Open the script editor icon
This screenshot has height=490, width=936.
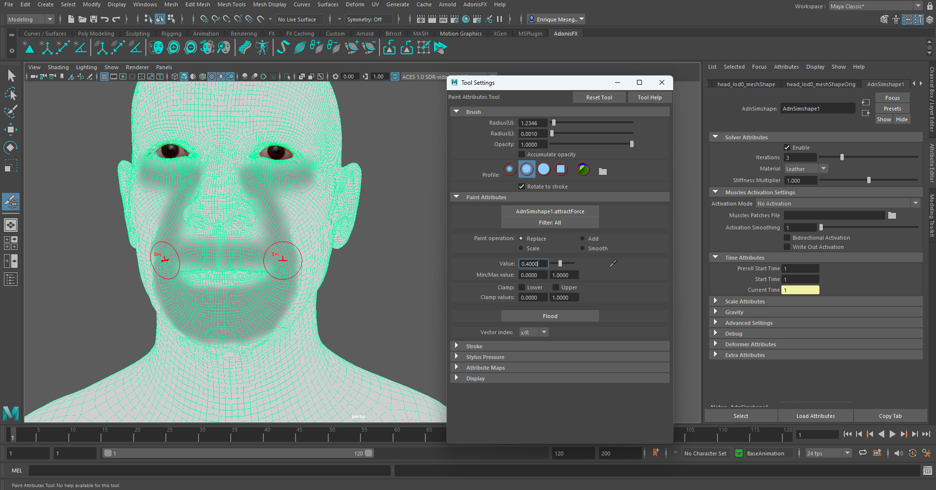927,471
